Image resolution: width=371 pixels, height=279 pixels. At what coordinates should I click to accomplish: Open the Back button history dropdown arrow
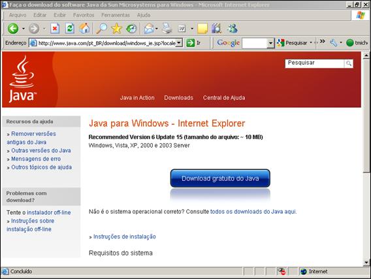pyautogui.click(x=24, y=29)
